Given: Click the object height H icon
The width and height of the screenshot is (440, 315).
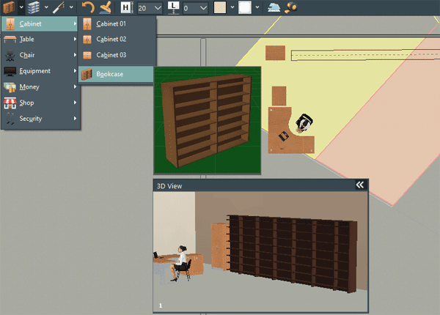Looking at the screenshot, I should pos(126,8).
